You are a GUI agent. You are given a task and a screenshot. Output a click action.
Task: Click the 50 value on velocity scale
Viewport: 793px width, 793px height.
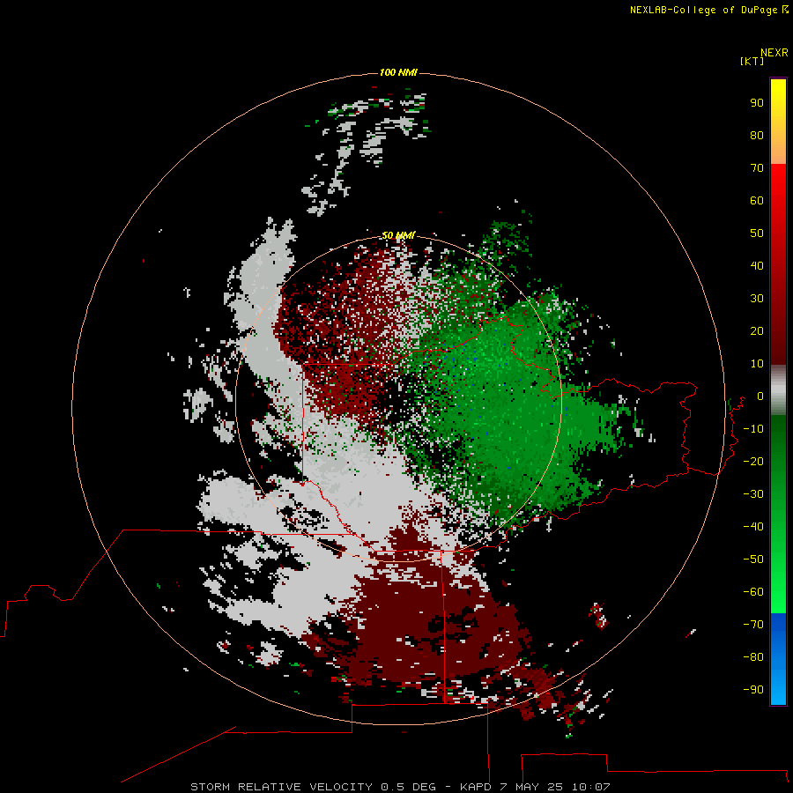pyautogui.click(x=757, y=233)
